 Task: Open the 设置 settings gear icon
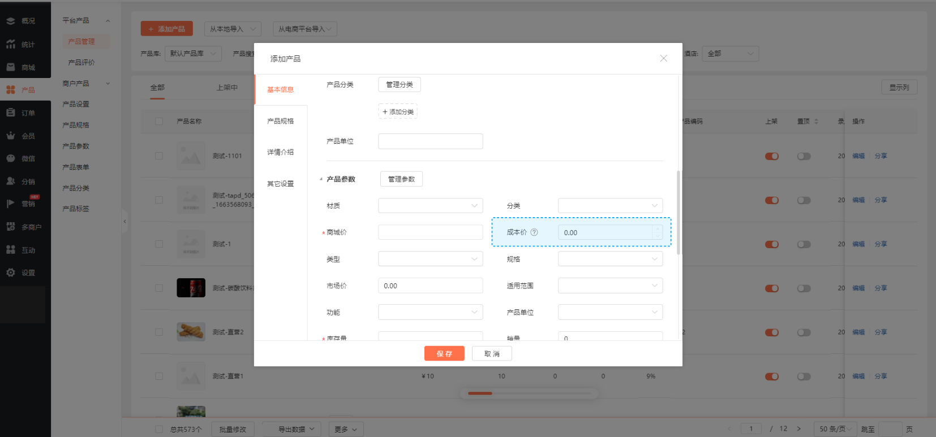point(11,272)
